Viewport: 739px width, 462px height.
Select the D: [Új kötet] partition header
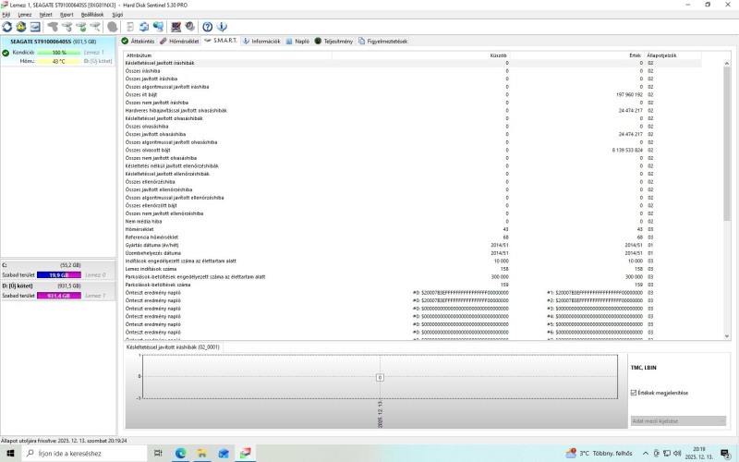pos(58,286)
